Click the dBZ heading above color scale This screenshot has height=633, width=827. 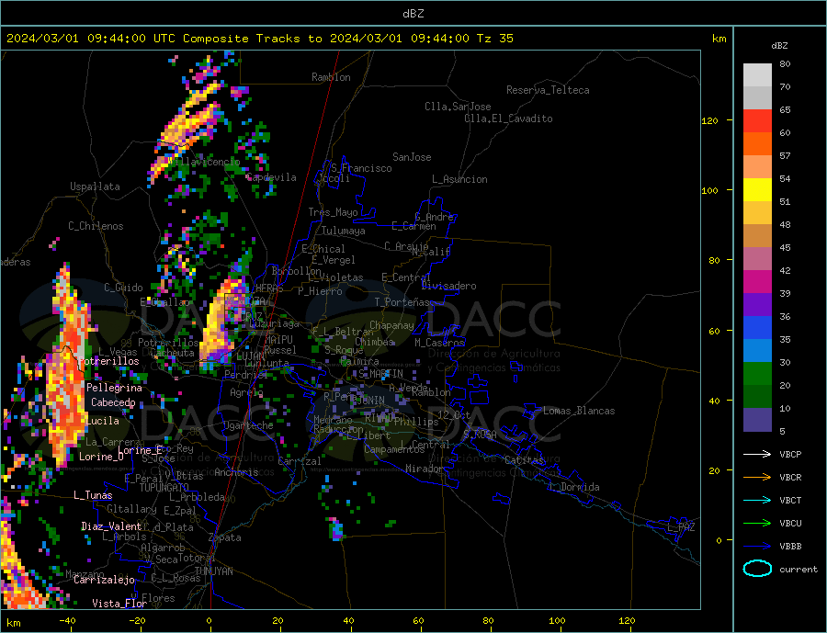click(x=779, y=46)
